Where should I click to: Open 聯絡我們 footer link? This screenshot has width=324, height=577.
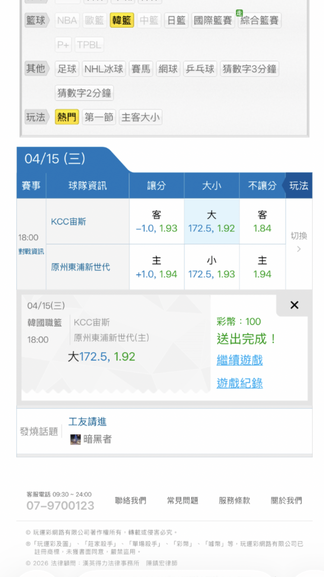130,501
